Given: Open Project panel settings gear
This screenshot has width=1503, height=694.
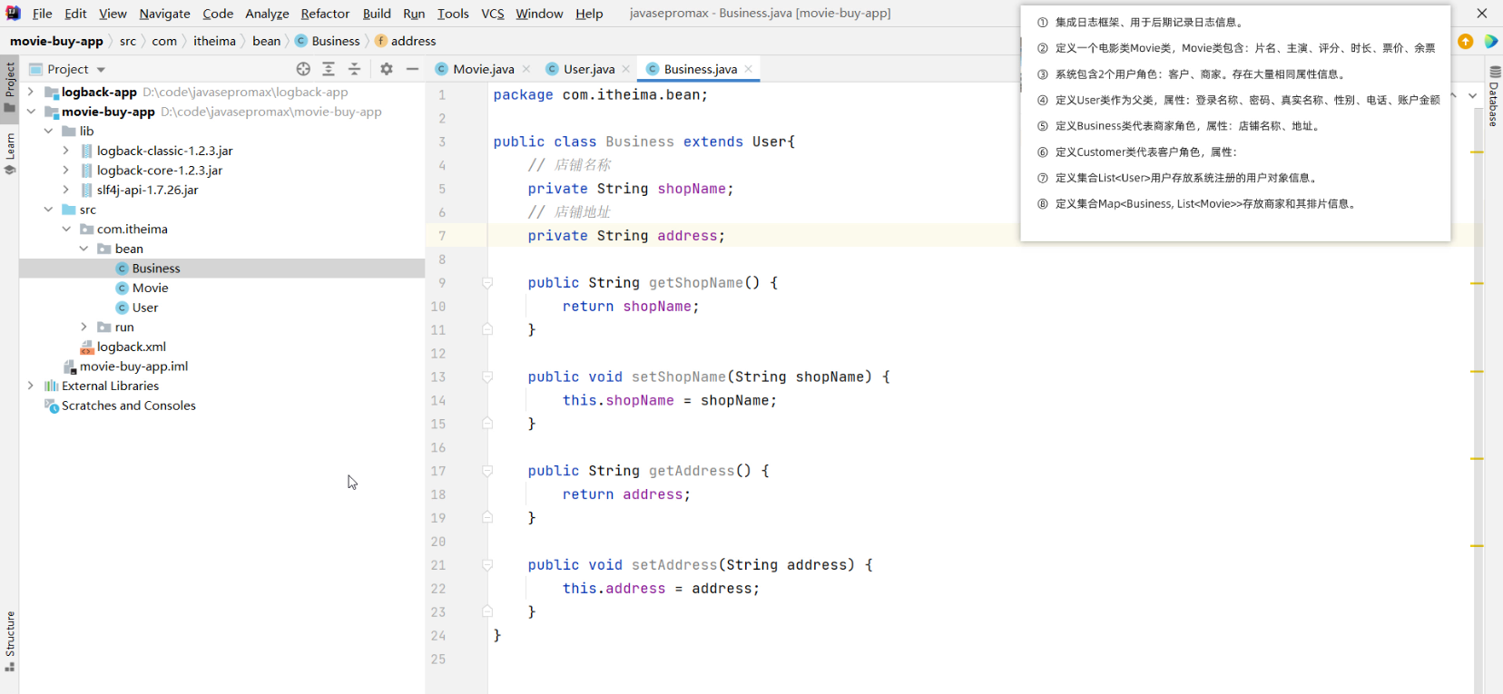Looking at the screenshot, I should tap(387, 69).
